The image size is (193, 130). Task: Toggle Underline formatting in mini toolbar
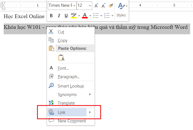point(66,16)
